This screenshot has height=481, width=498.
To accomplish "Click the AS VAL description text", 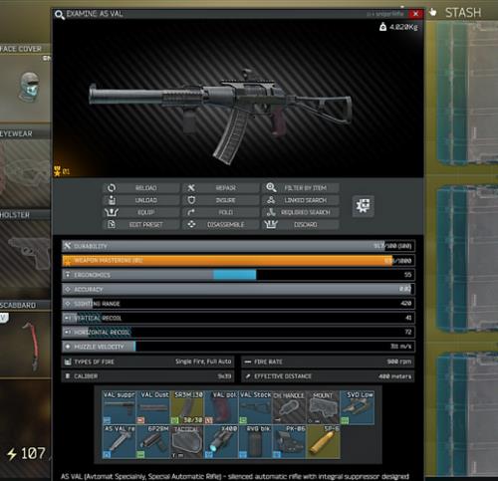I will click(x=235, y=476).
